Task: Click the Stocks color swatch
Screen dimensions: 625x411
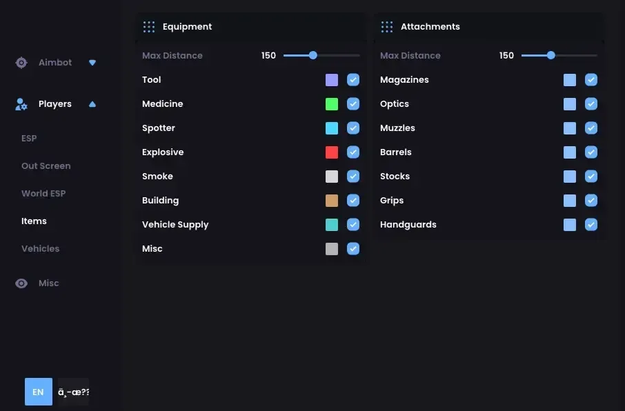Action: pyautogui.click(x=570, y=177)
